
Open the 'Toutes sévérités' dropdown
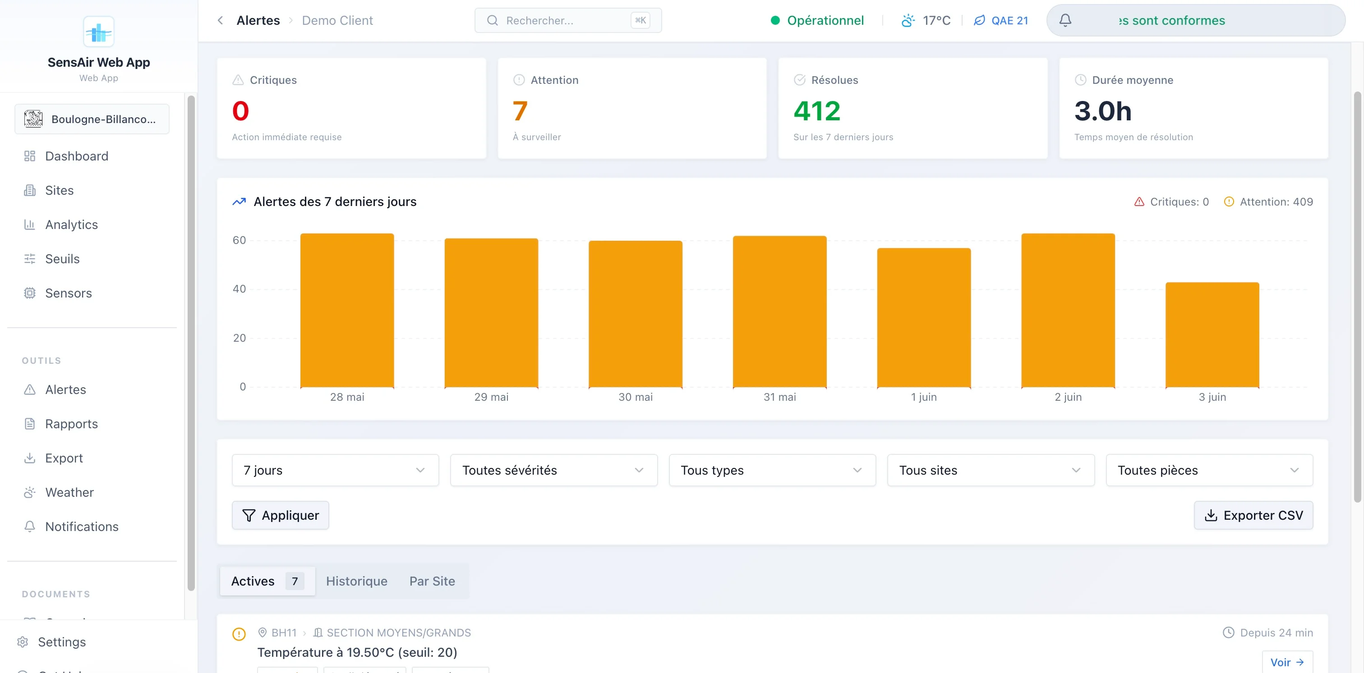click(x=554, y=470)
